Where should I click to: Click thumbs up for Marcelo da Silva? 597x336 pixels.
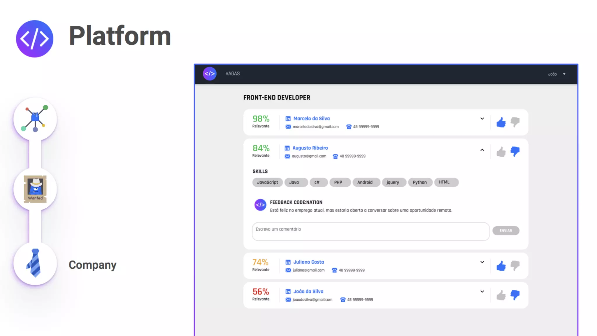click(501, 122)
